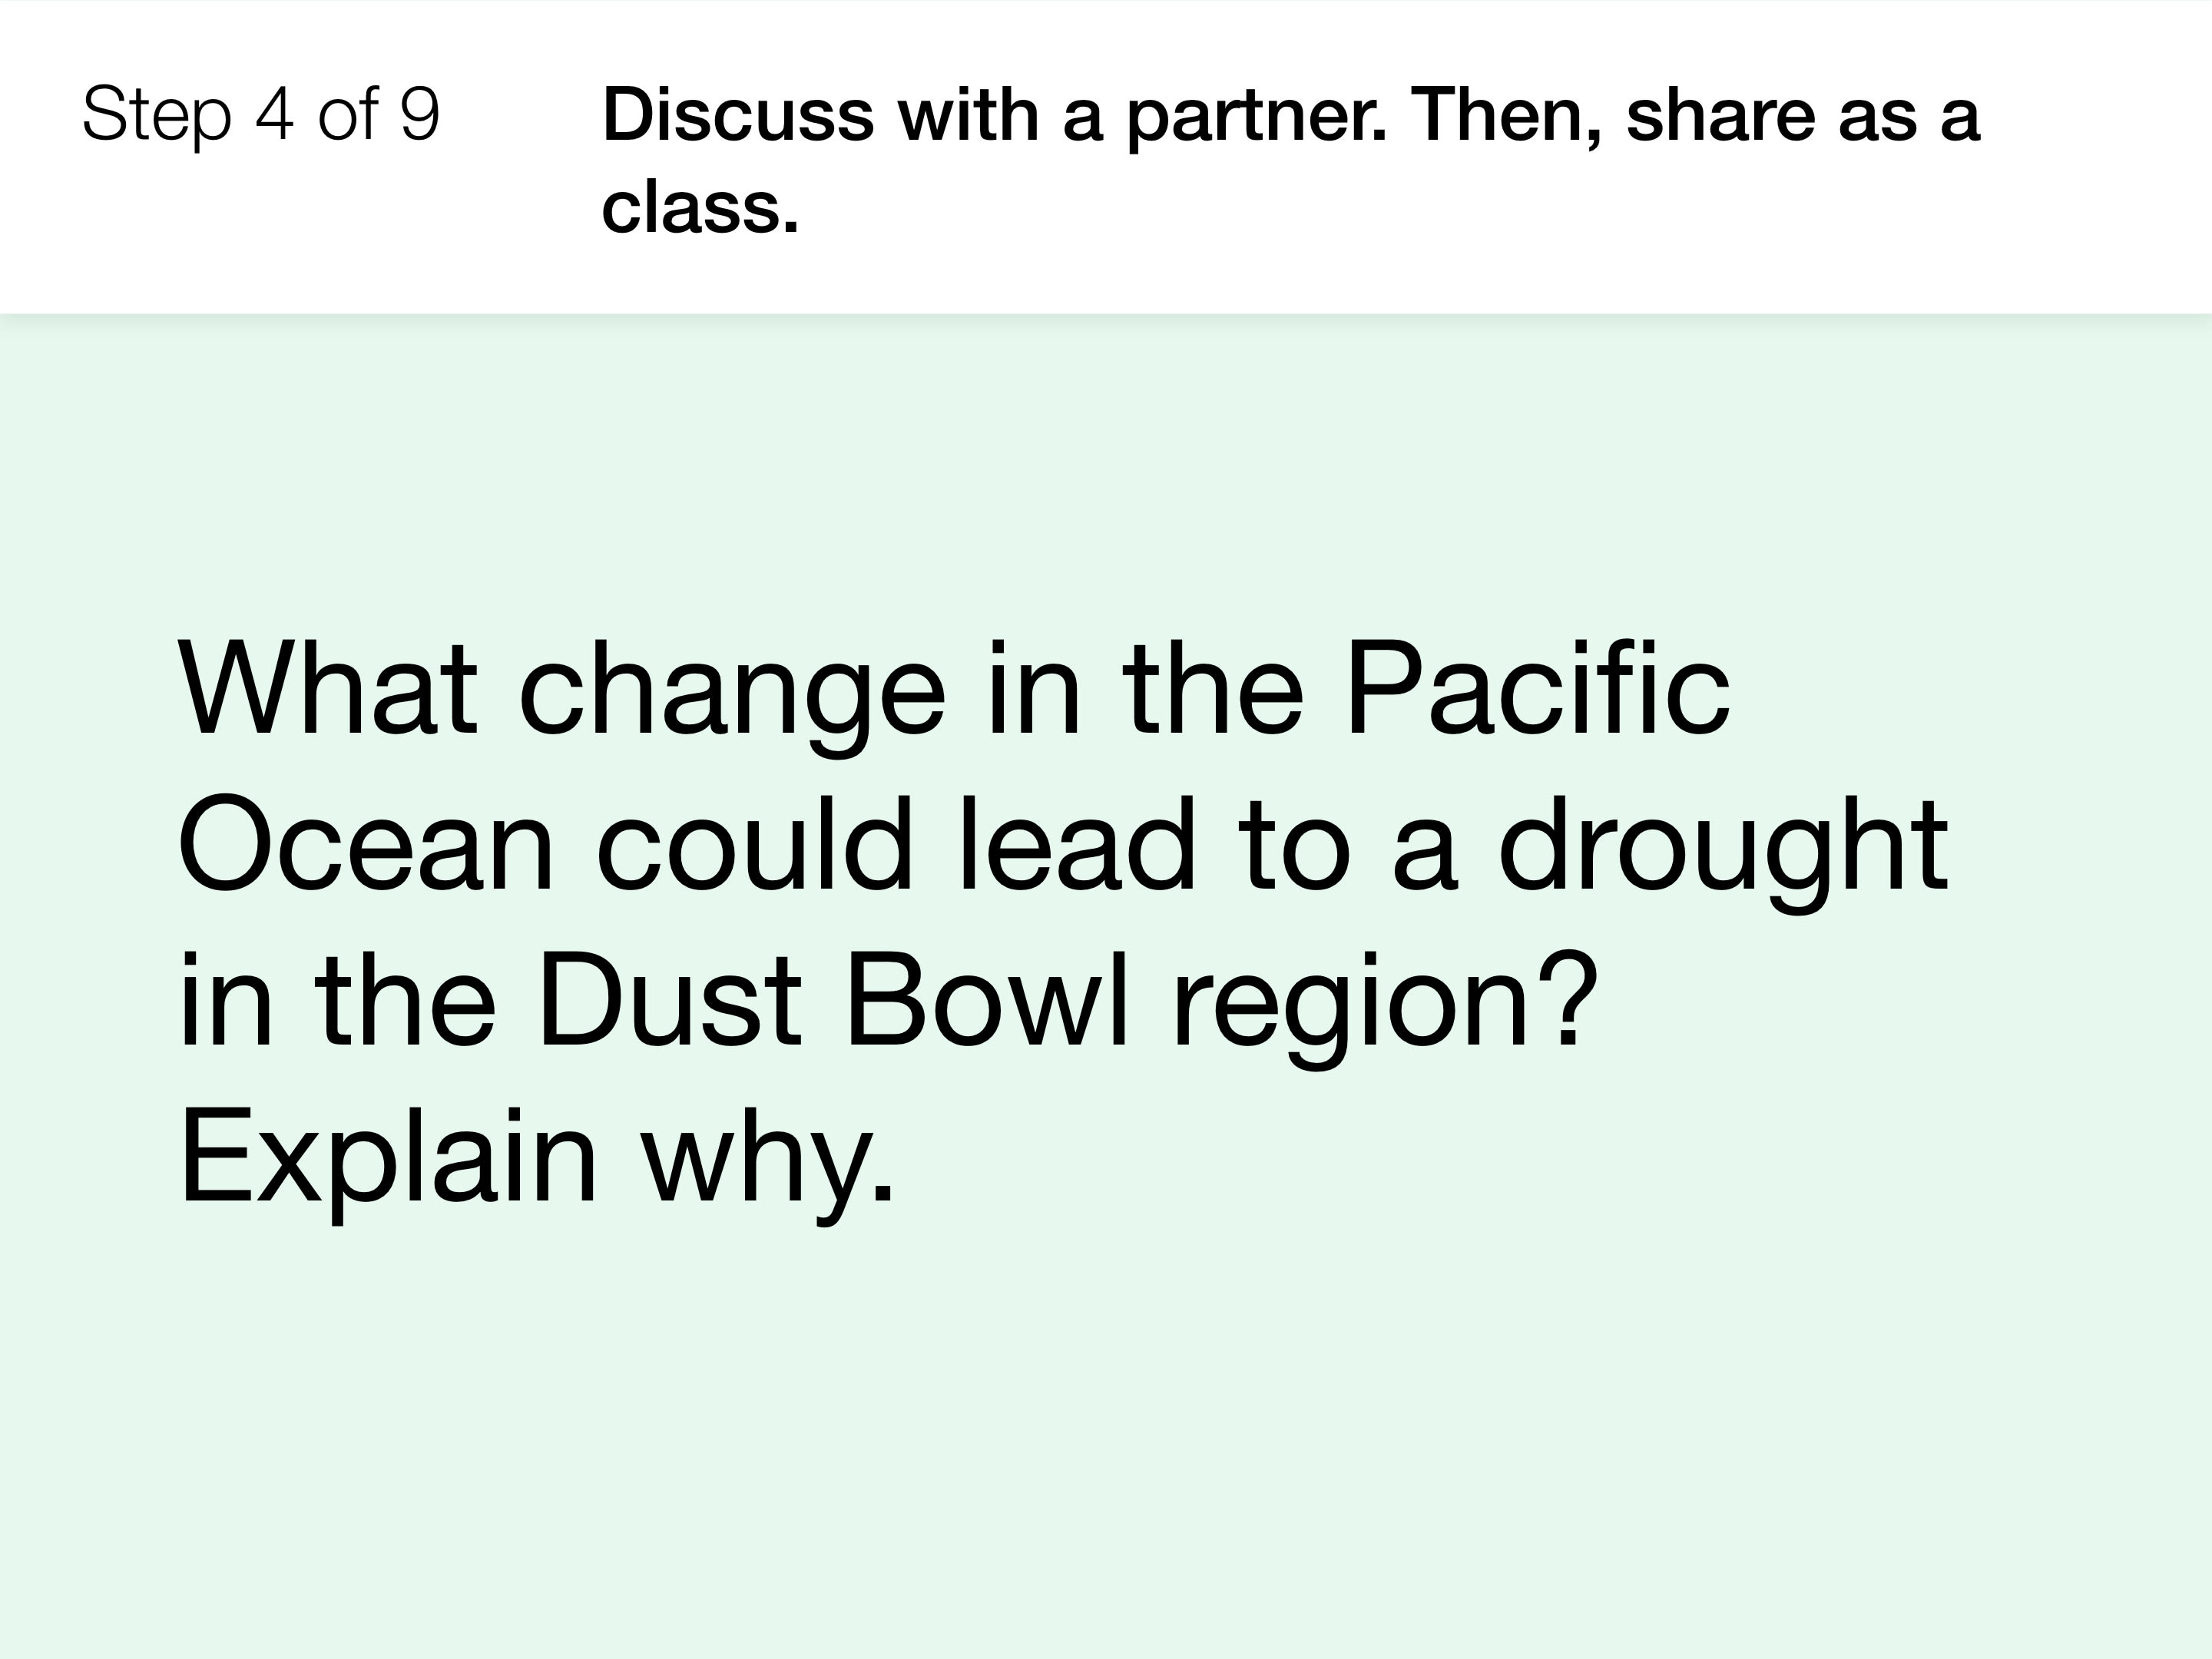
Task: Click the number 4 in the step counter
Action: 275,114
